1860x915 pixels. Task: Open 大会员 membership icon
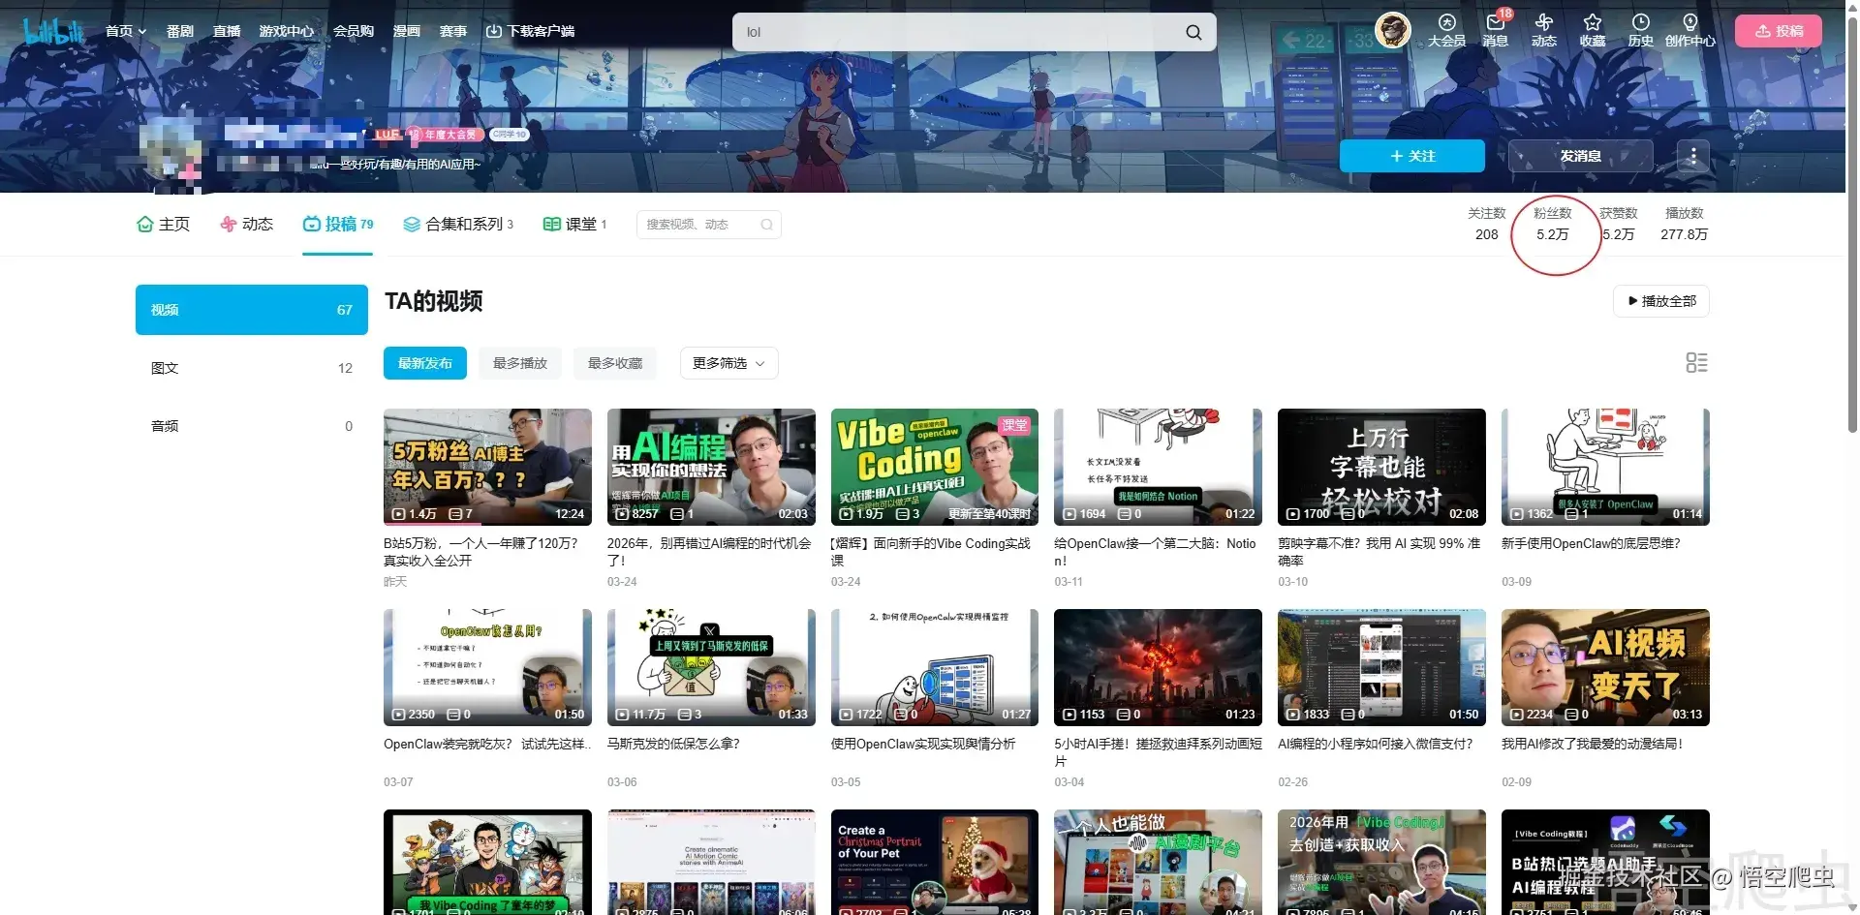click(1446, 31)
